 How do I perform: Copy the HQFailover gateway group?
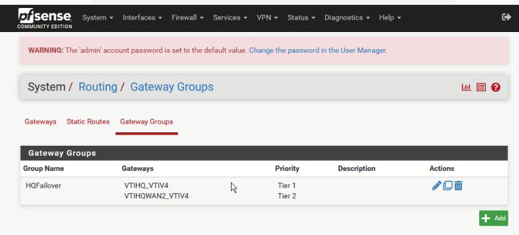pyautogui.click(x=448, y=186)
